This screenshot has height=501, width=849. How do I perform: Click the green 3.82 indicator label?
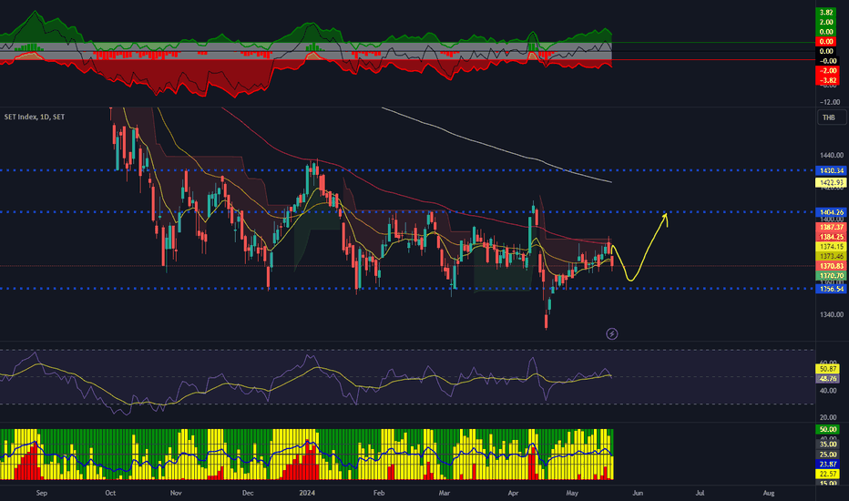[826, 13]
